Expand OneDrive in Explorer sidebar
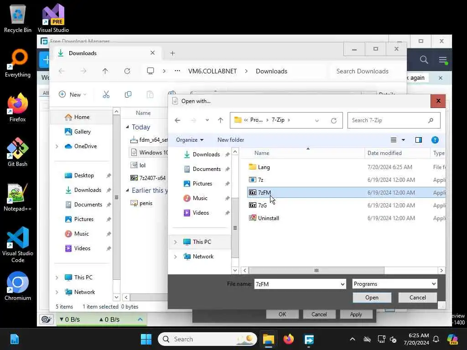The image size is (467, 350). coord(57,146)
